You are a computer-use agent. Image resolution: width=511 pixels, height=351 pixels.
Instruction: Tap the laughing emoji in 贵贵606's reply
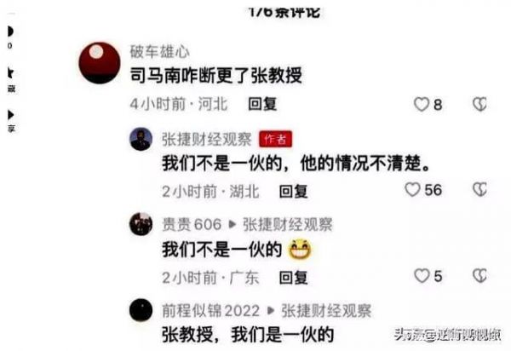pos(300,250)
